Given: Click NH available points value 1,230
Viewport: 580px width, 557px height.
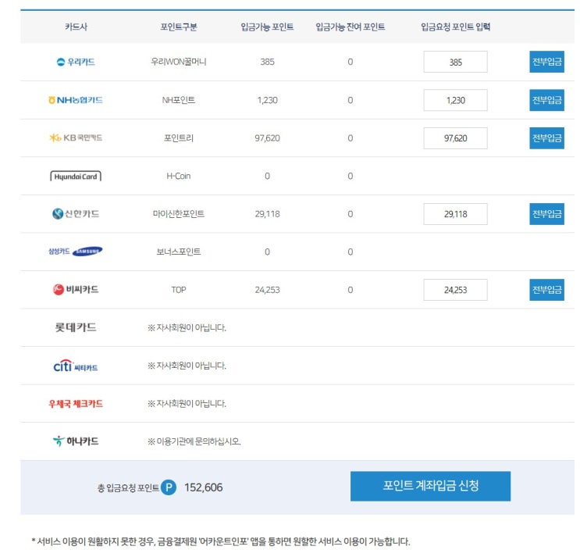Looking at the screenshot, I should [x=267, y=100].
